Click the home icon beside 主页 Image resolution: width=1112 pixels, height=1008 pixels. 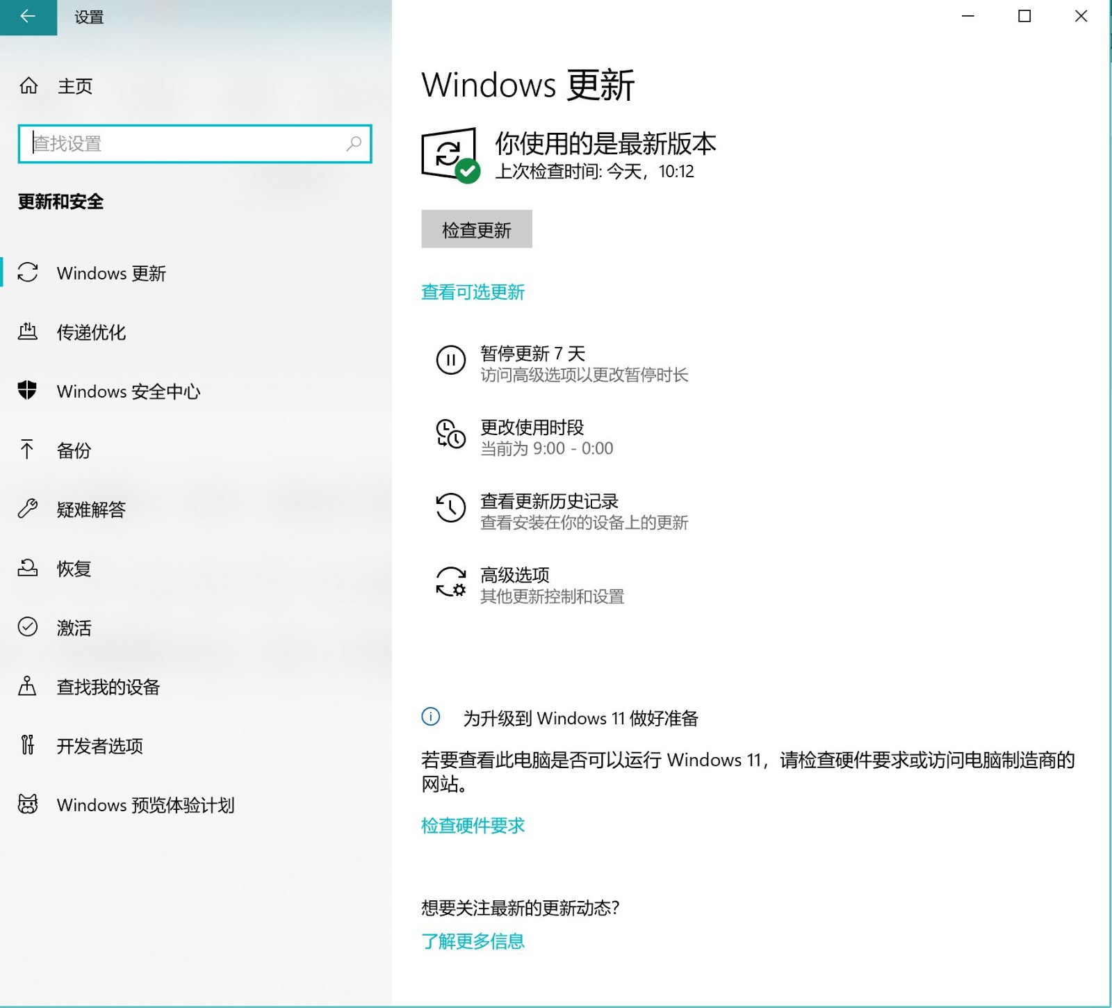28,86
